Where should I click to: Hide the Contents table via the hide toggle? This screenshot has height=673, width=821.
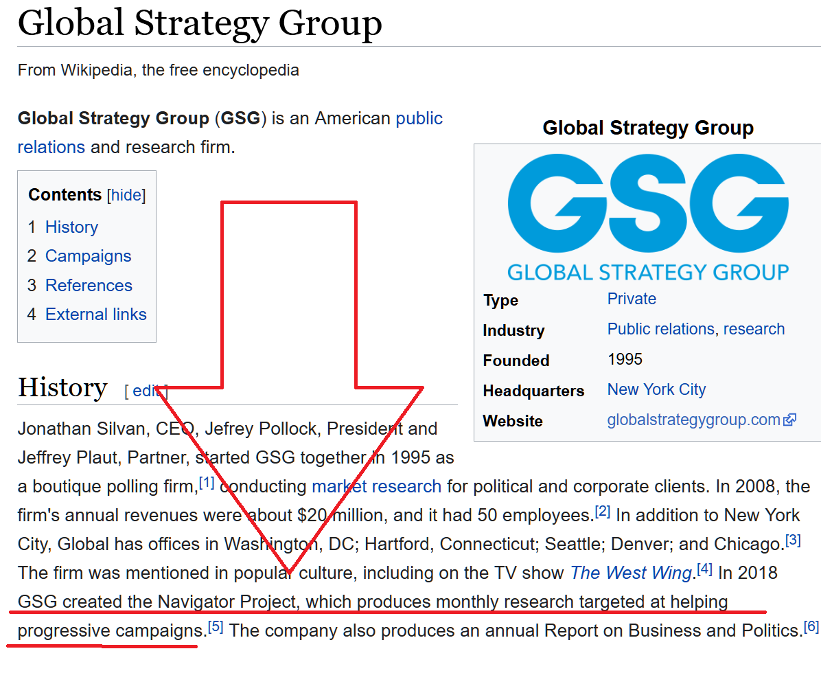coord(126,195)
